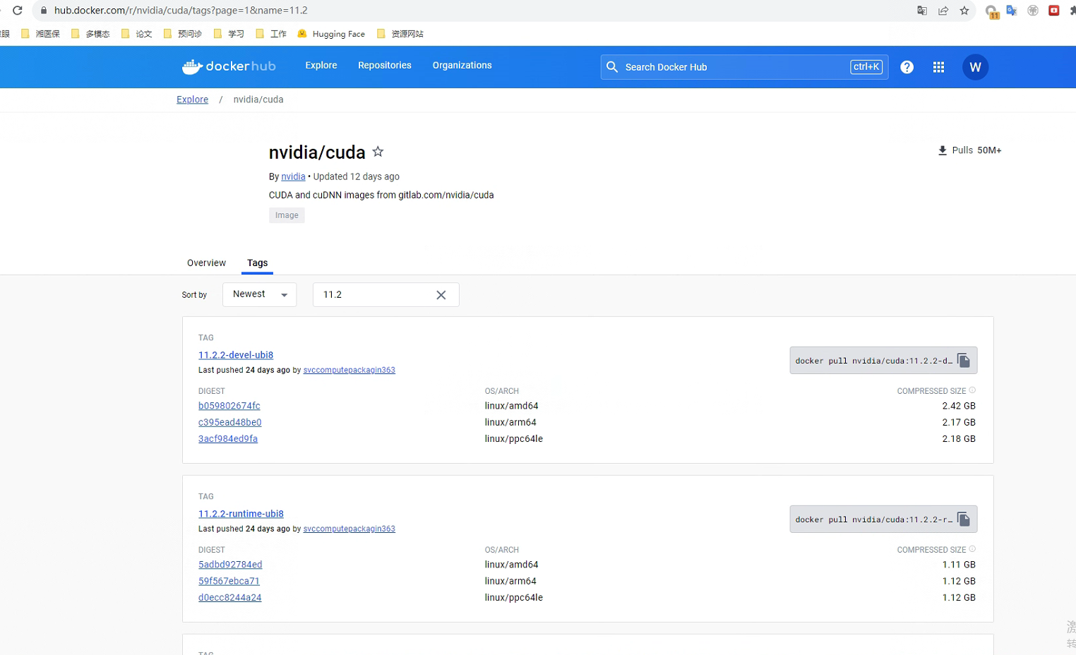Open the Sort by Newest dropdown
The width and height of the screenshot is (1076, 655).
259,294
